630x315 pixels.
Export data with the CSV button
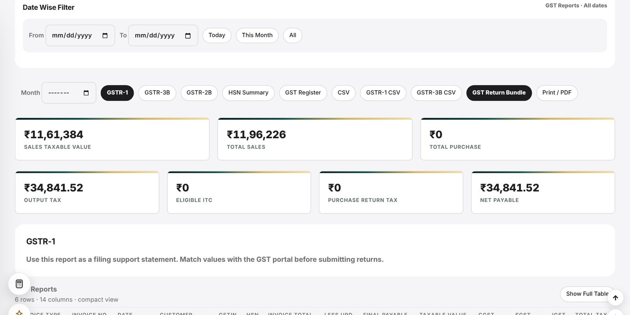point(343,93)
